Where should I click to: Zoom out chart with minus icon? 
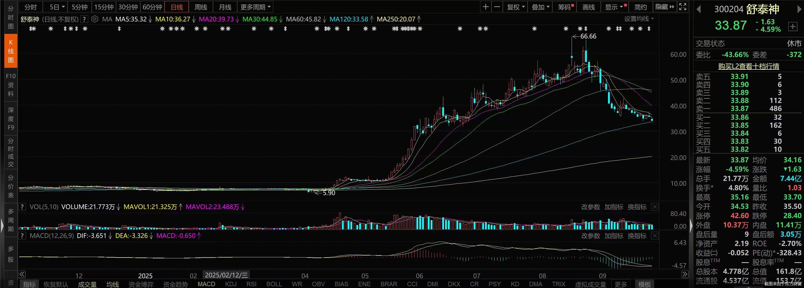point(497,7)
